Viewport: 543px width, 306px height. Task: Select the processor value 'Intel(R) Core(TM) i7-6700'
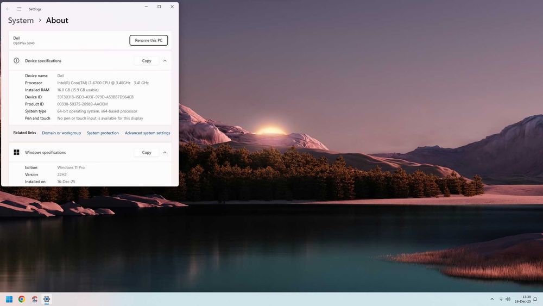[103, 83]
